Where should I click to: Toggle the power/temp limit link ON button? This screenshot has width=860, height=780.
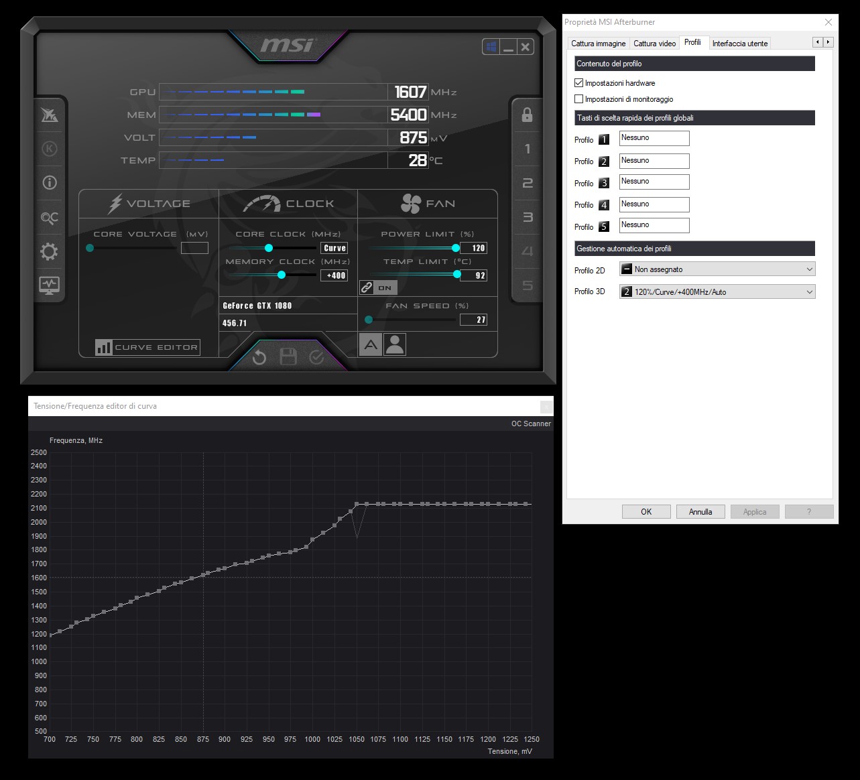[379, 287]
